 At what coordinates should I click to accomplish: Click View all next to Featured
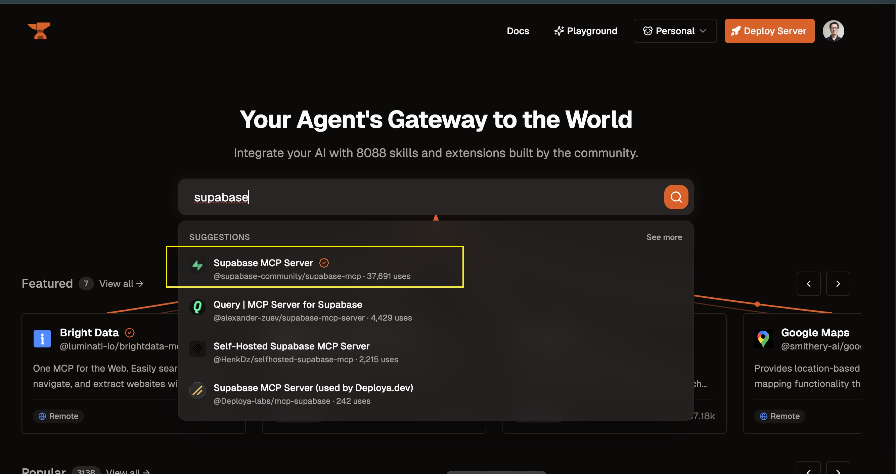coord(121,284)
